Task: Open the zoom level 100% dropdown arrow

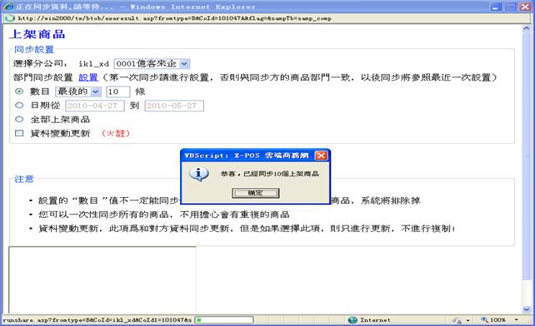Action: pos(516,320)
